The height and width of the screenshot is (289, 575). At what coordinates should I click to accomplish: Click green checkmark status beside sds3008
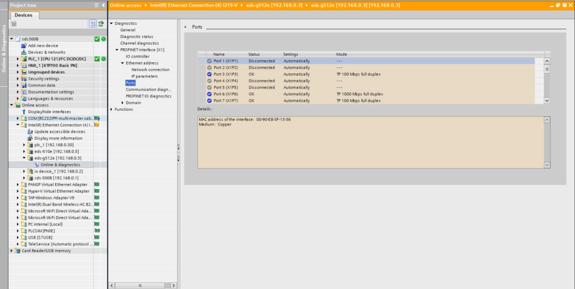[97, 39]
